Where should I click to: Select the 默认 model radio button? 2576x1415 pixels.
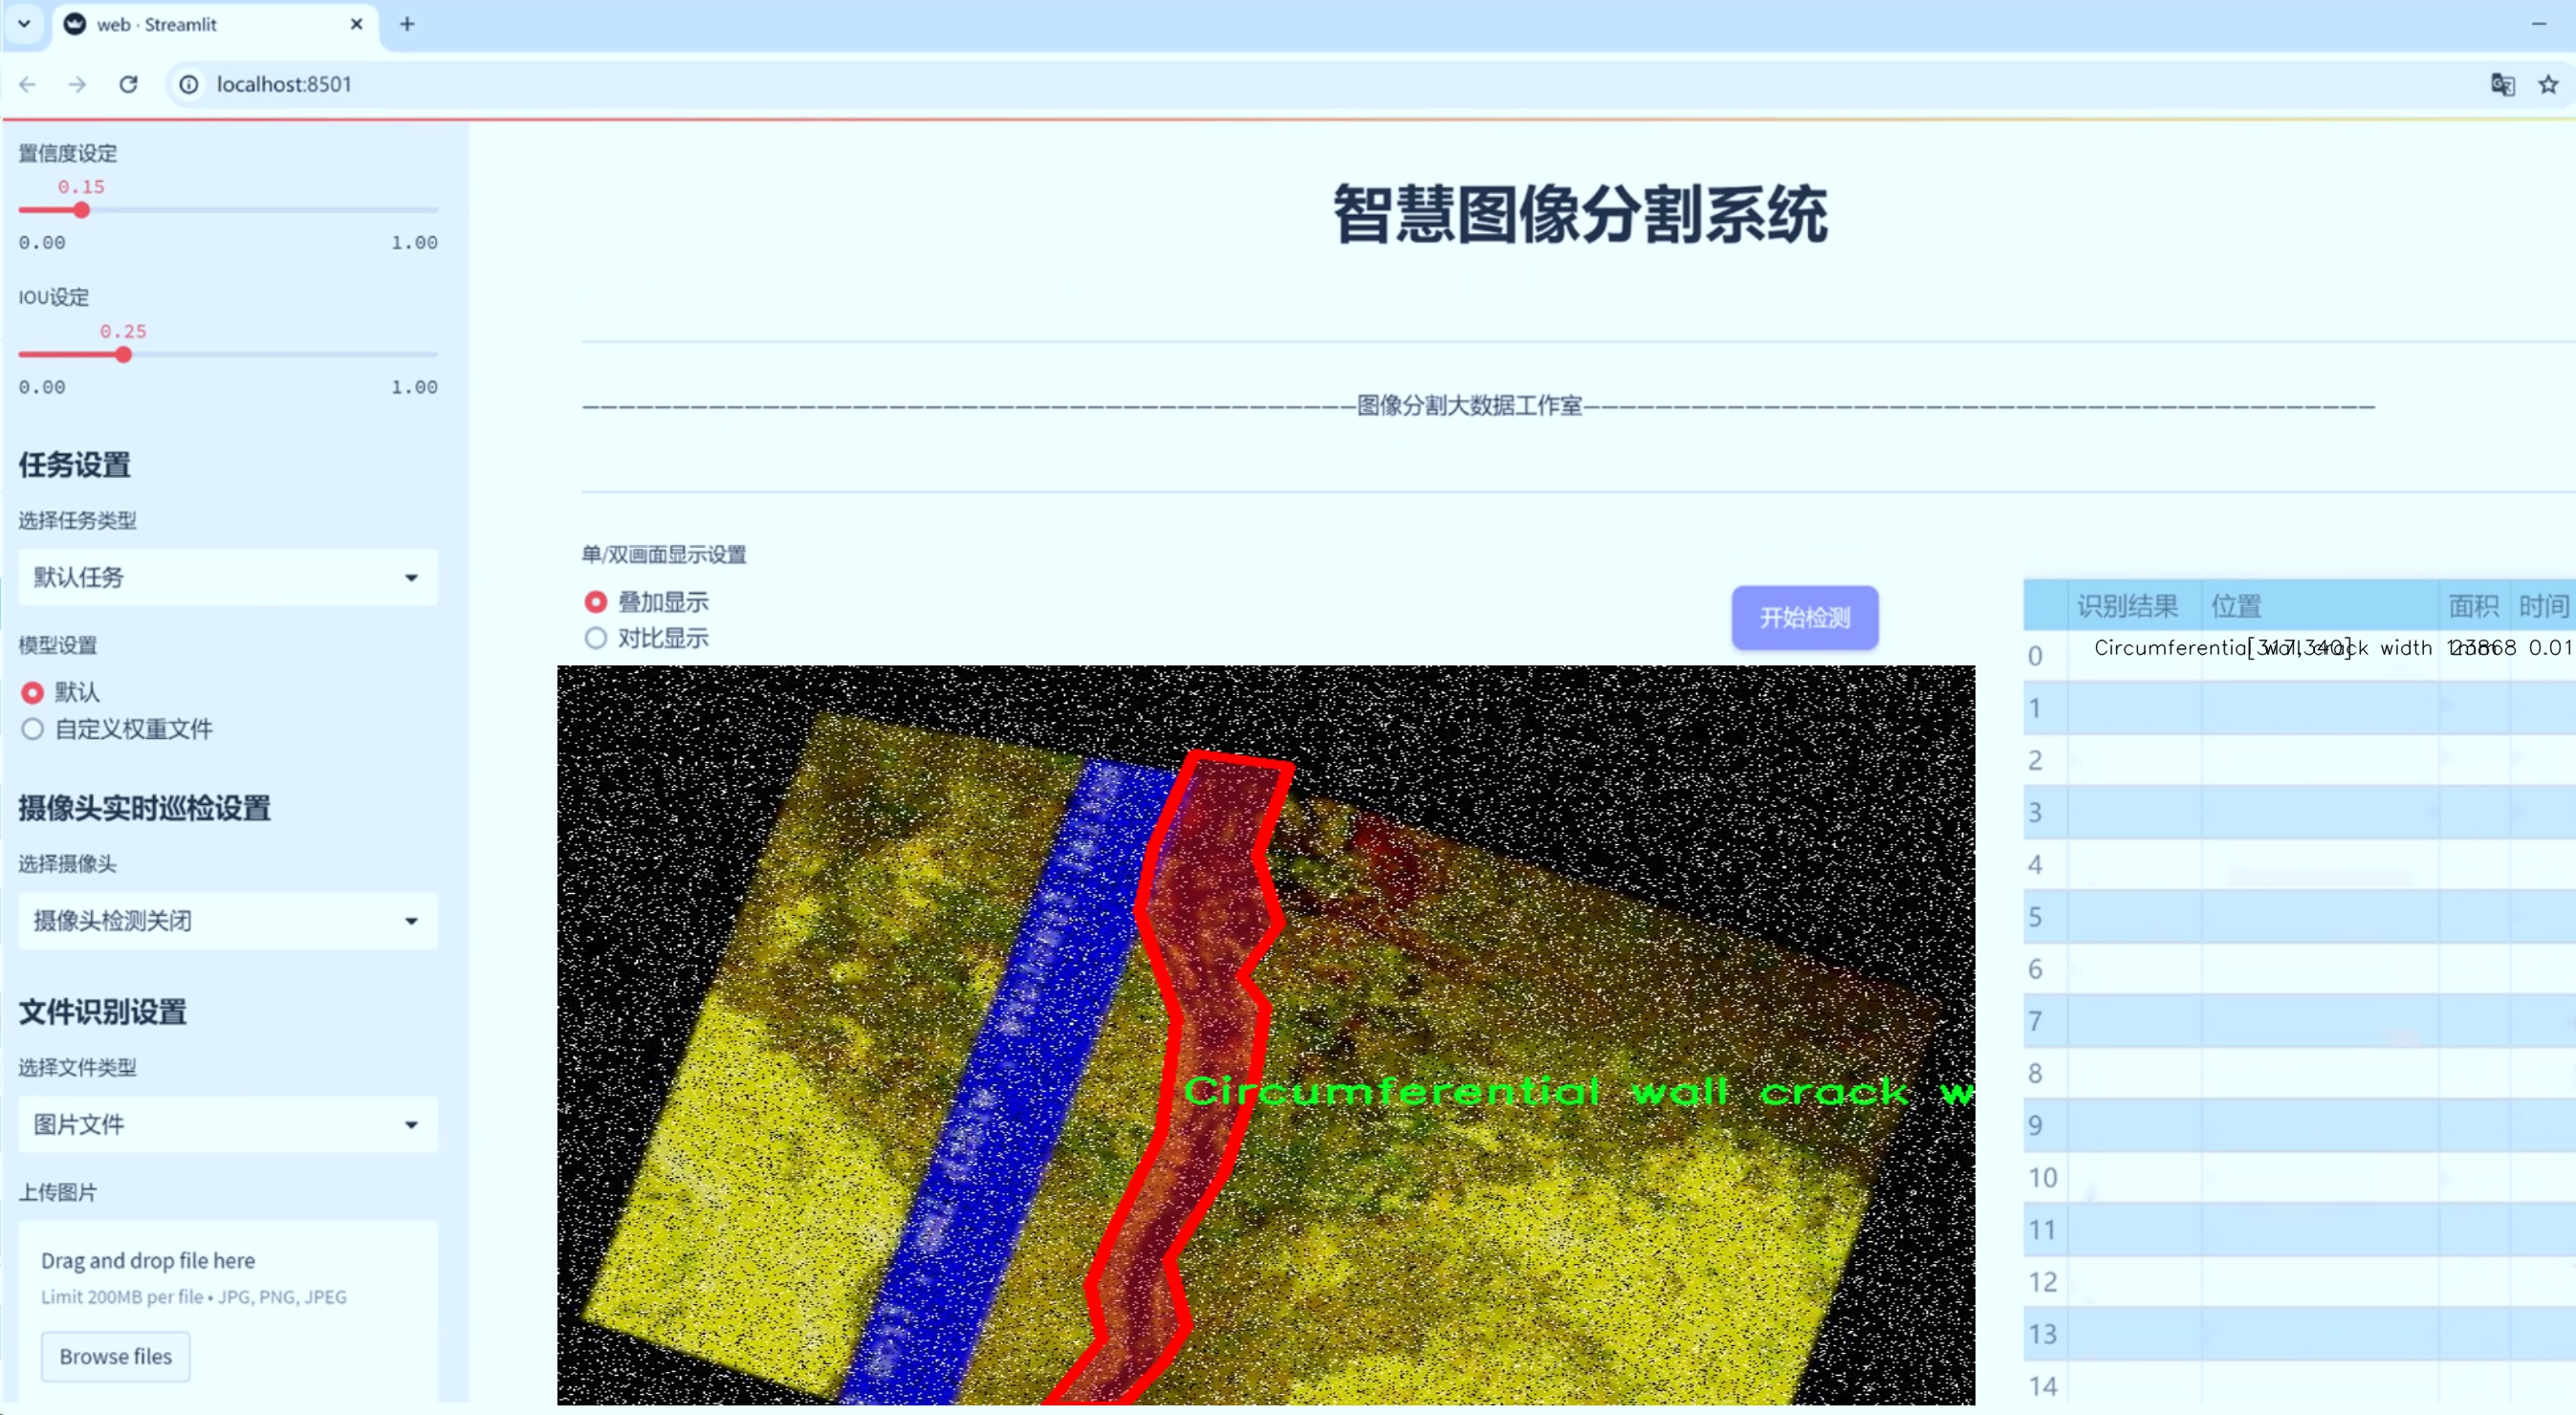tap(33, 692)
